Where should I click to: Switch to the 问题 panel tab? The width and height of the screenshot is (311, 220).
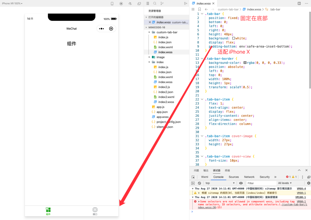click(196, 171)
